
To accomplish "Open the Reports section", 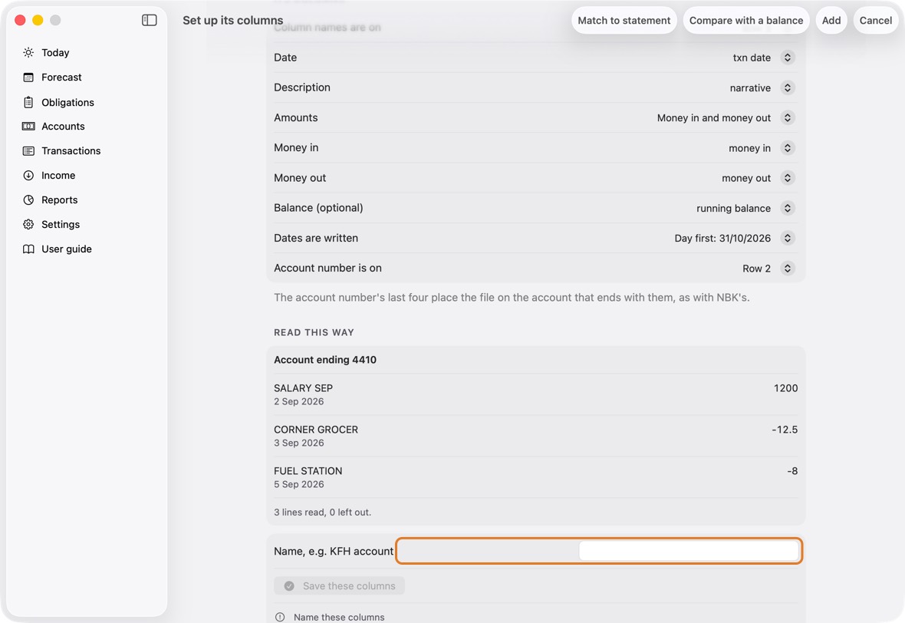I will [x=60, y=199].
